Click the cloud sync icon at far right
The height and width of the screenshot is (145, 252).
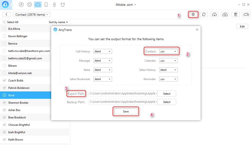click(x=246, y=14)
